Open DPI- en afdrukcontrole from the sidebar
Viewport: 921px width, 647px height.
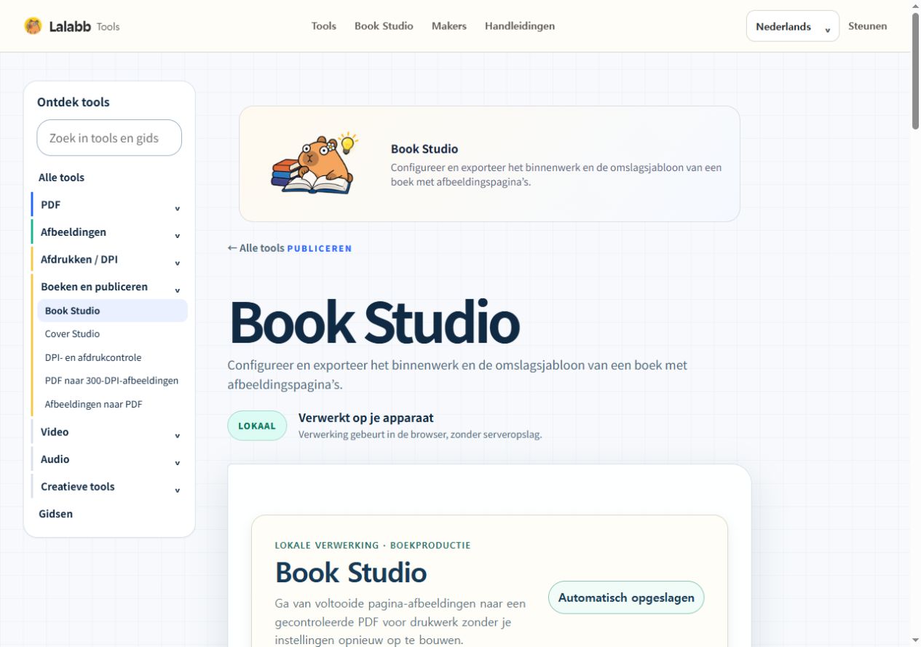point(93,357)
